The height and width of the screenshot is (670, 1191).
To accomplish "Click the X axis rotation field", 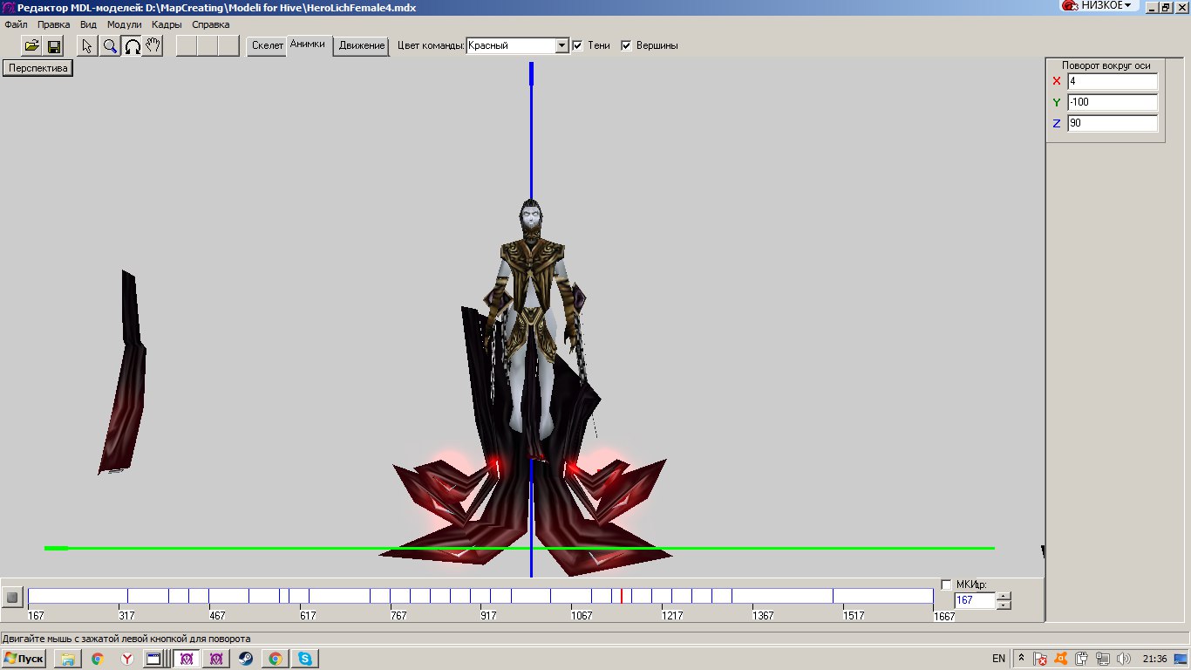I will (x=1113, y=81).
